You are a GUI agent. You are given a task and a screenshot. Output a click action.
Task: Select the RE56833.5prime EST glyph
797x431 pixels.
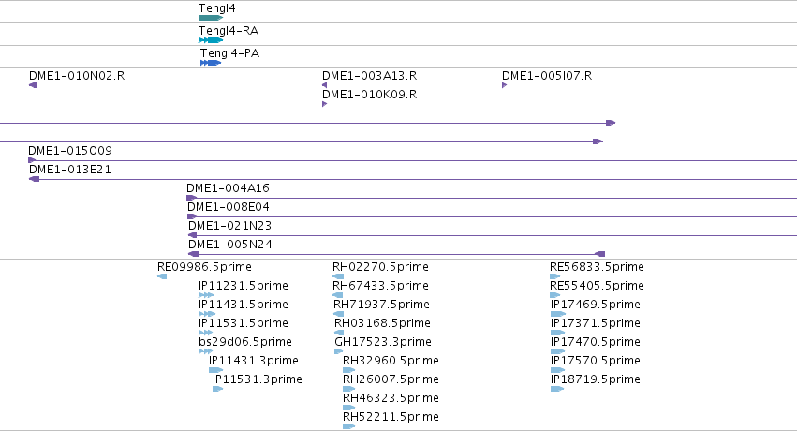point(555,276)
